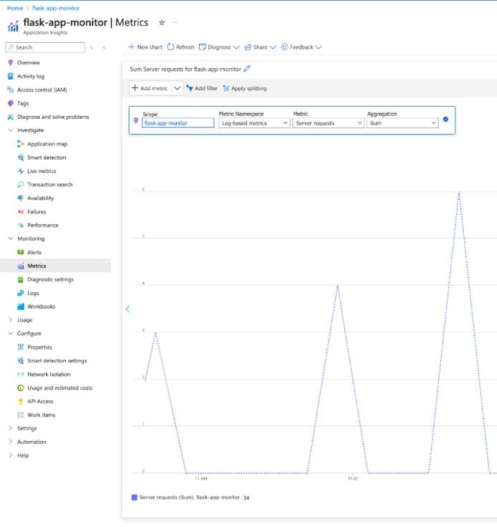Click Add metric button
Viewport: 497px width, 527px height.
click(x=150, y=88)
